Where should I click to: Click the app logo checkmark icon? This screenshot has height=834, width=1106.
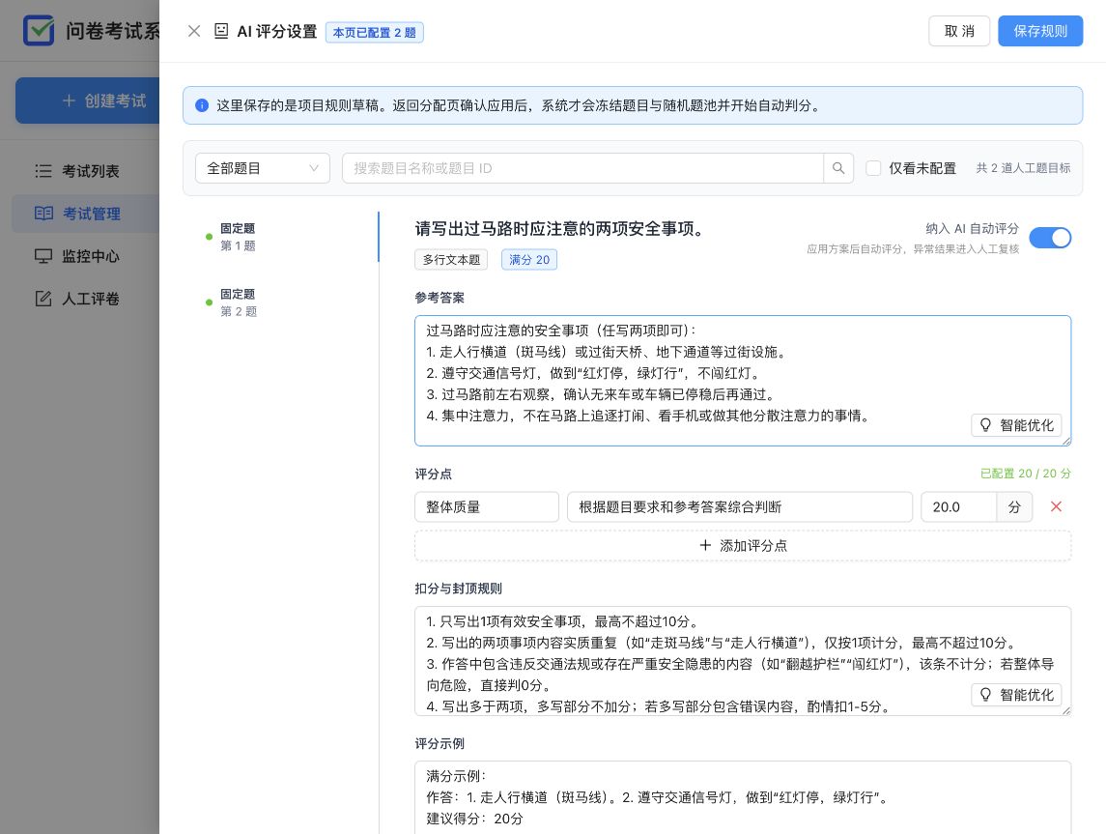click(39, 30)
